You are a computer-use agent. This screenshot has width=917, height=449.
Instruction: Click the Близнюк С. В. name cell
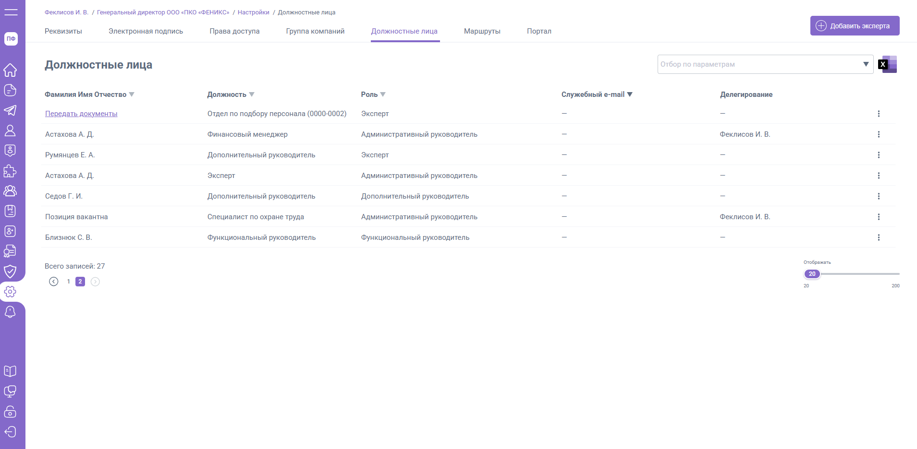click(69, 237)
